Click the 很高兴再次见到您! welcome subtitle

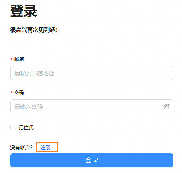pos(34,30)
